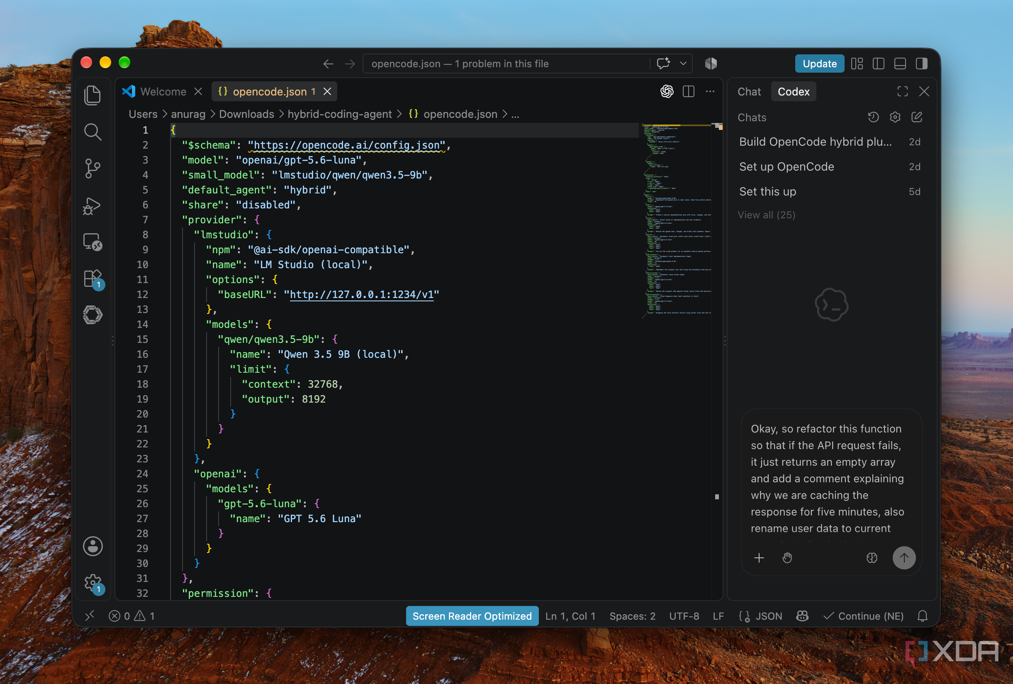Open the Continue hexagon extension icon
Screen dimensions: 1013x684
[93, 315]
